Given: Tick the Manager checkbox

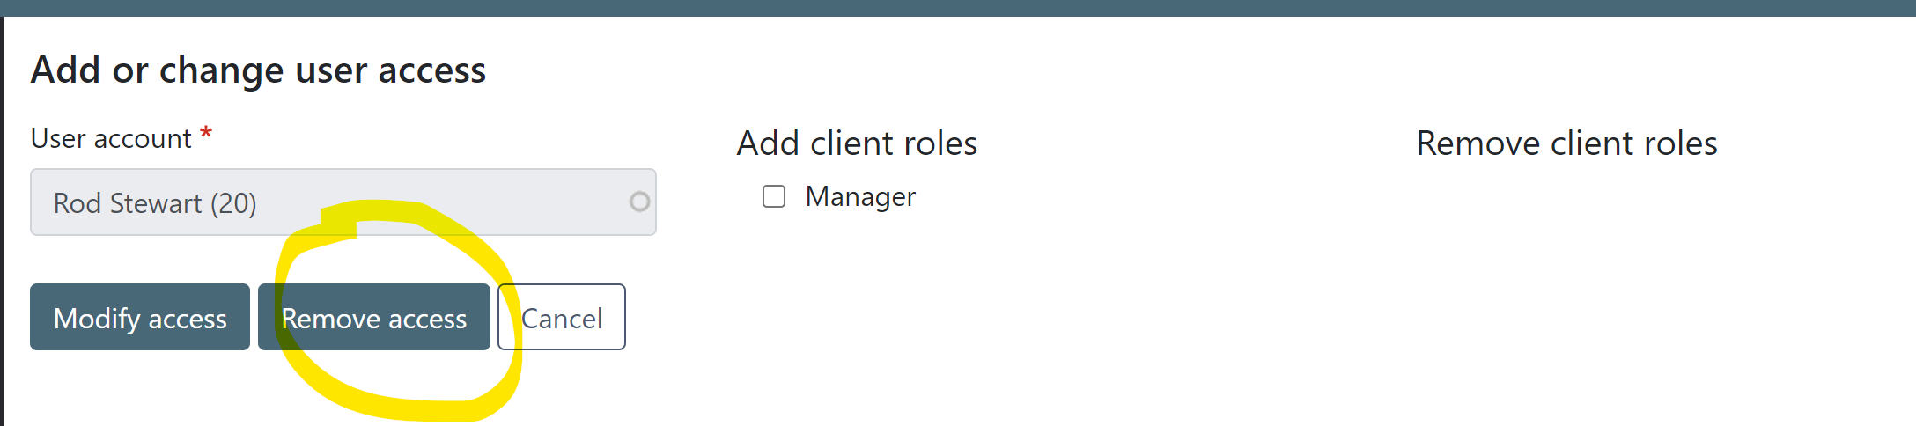Looking at the screenshot, I should (774, 196).
